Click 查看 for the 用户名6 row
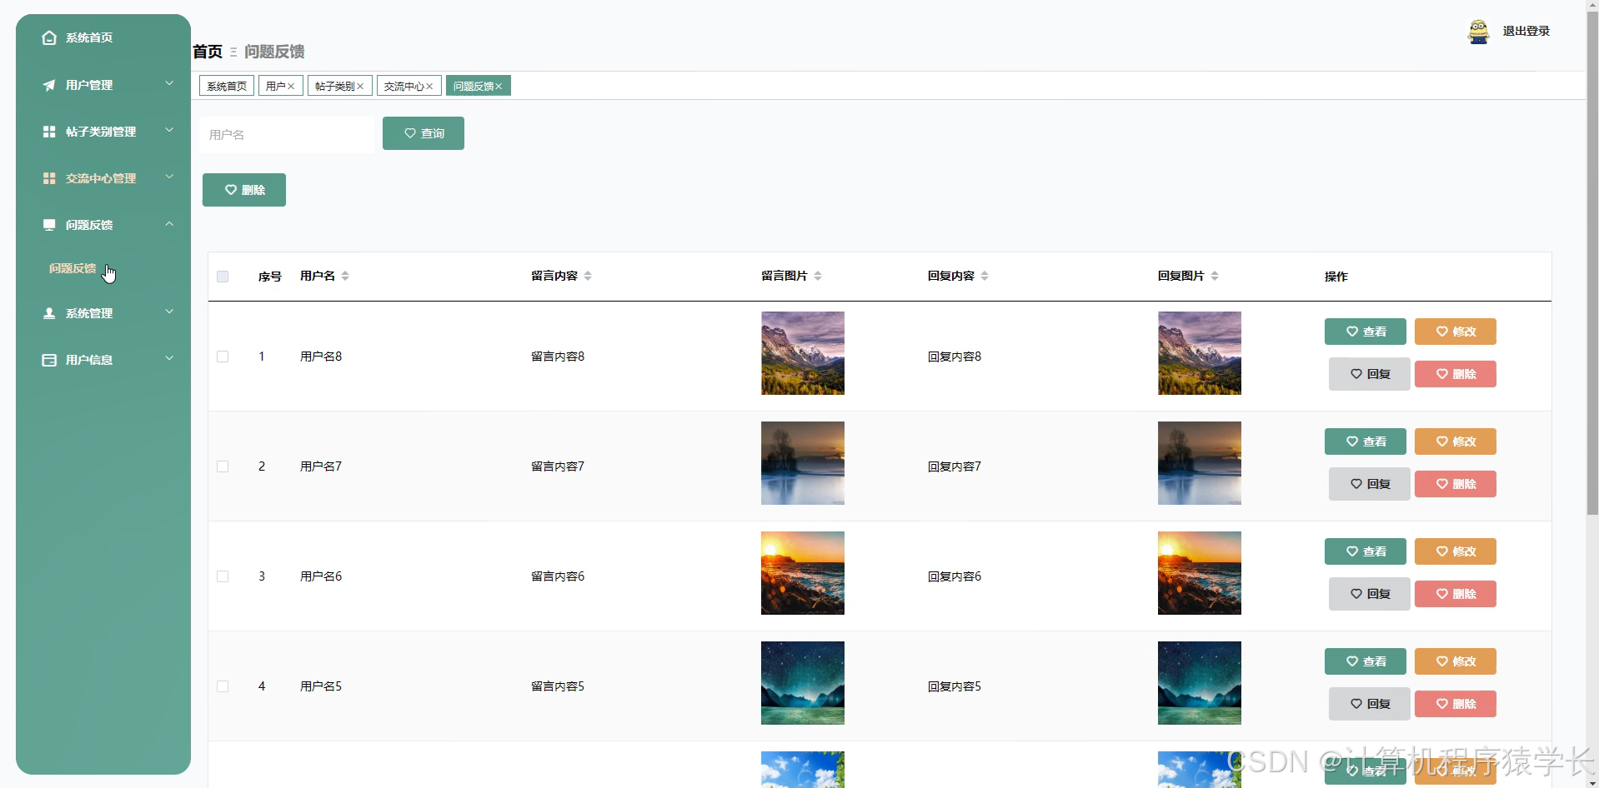 (x=1366, y=551)
